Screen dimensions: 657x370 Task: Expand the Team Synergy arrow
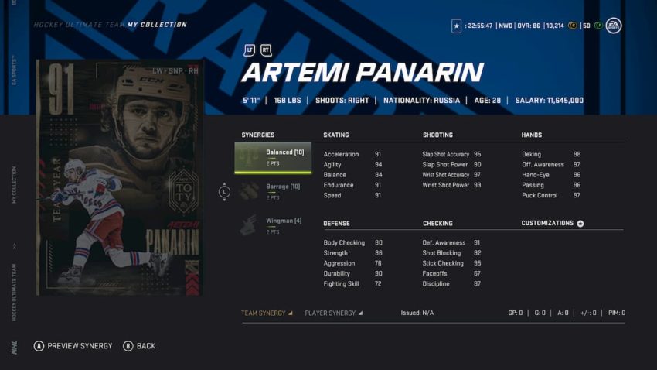[291, 313]
